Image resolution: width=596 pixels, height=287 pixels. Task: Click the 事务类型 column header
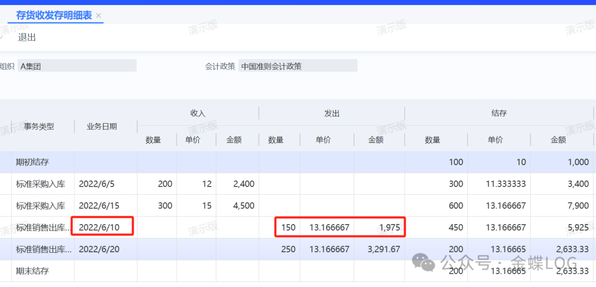coord(39,126)
